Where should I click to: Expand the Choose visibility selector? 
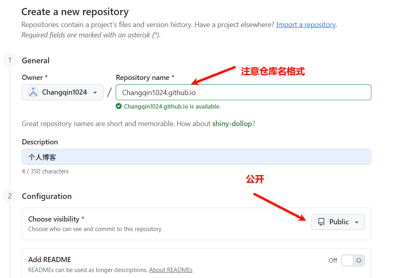pyautogui.click(x=338, y=222)
